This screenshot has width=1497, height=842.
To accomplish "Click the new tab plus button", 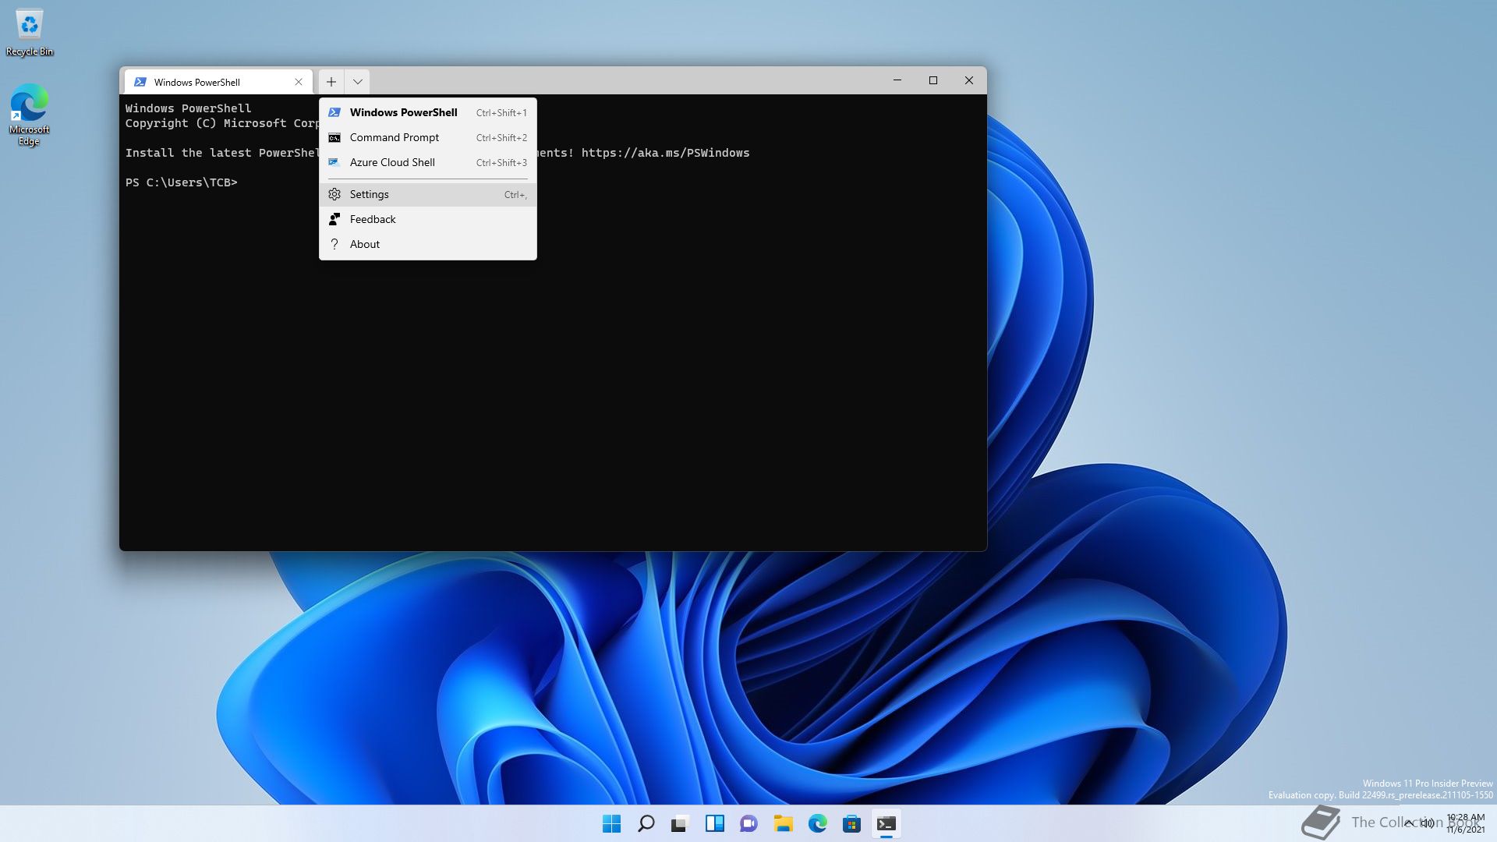I will pyautogui.click(x=331, y=81).
